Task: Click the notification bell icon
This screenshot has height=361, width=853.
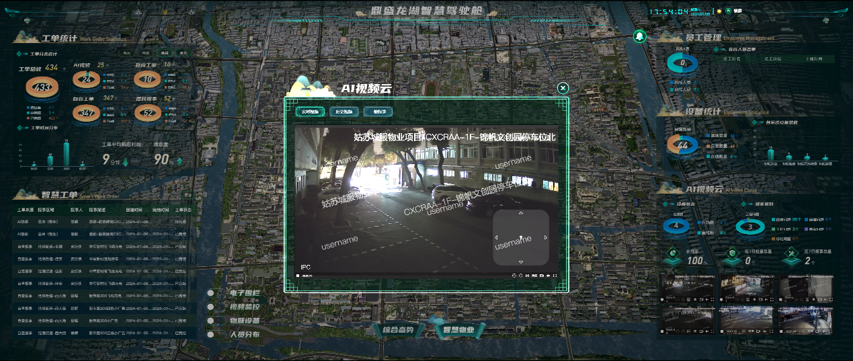Action: [x=639, y=36]
